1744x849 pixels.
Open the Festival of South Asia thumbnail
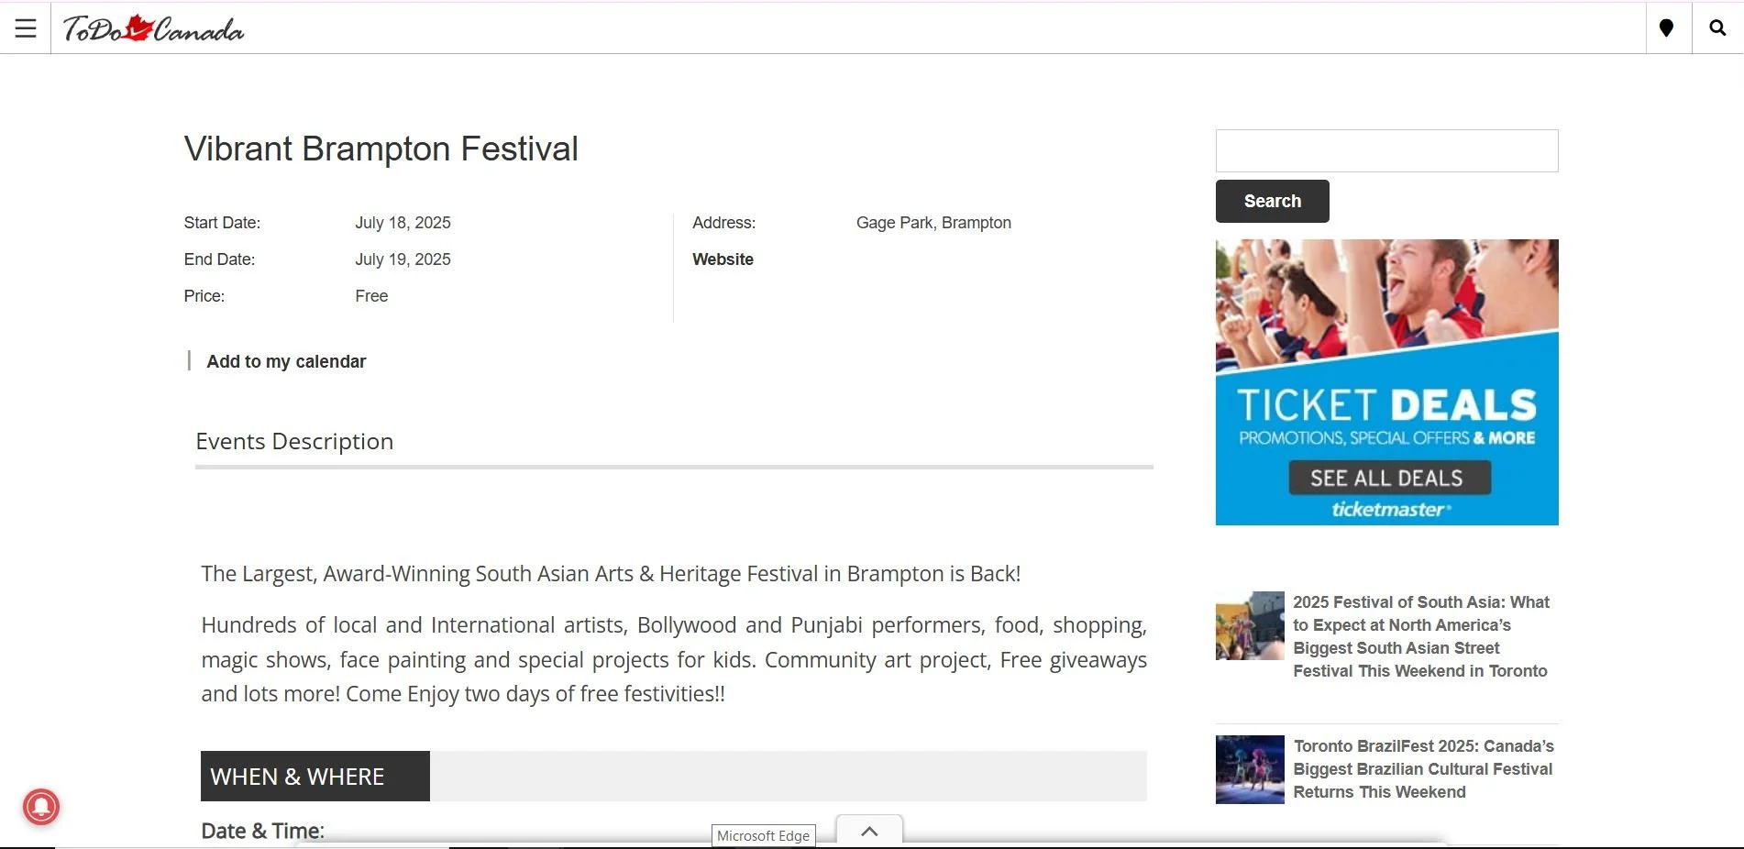tap(1250, 625)
